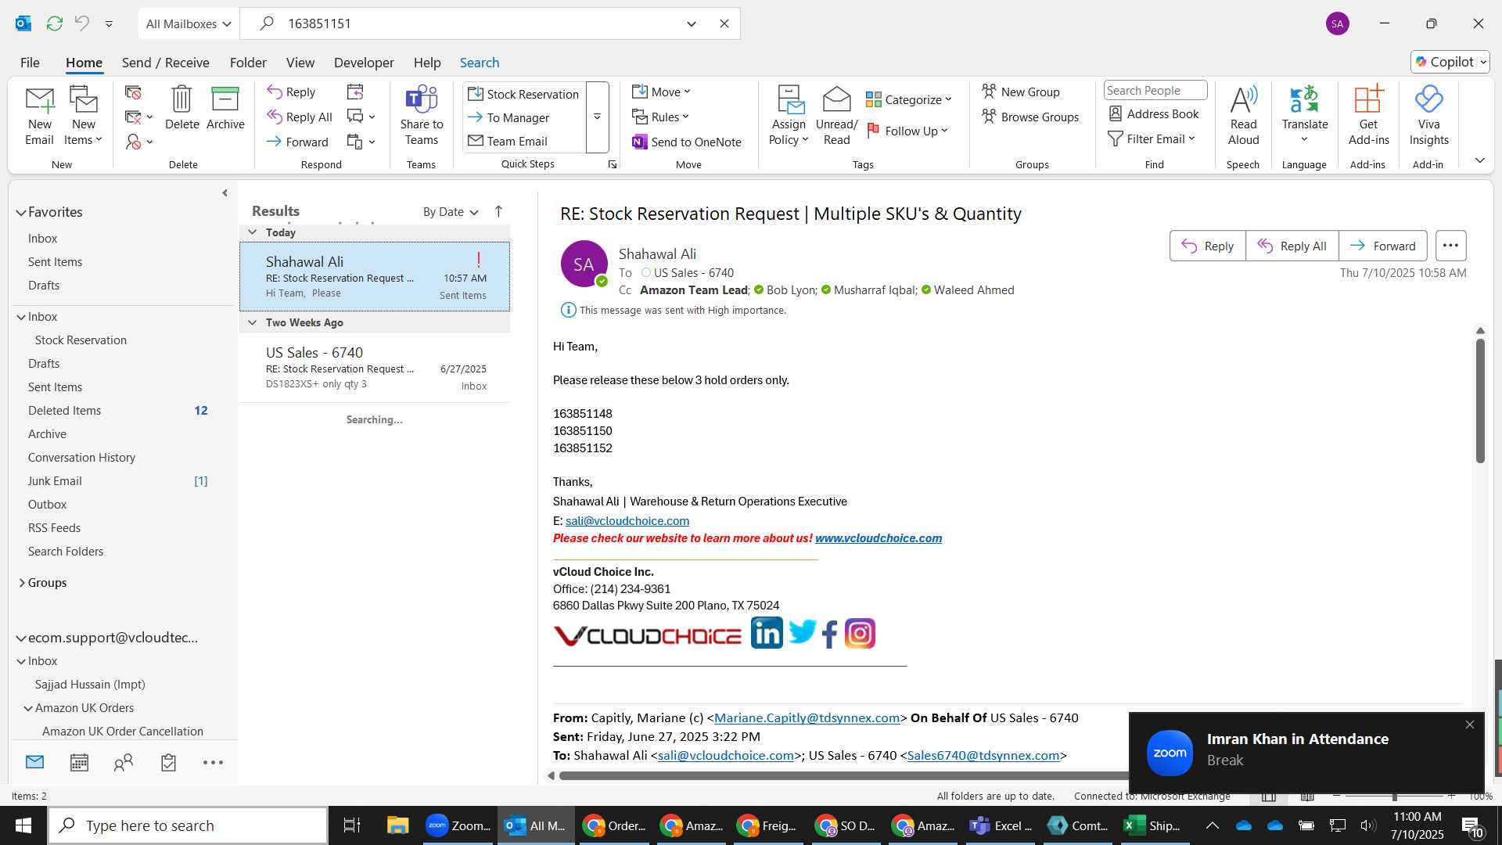1502x845 pixels.
Task: Click the Twitter icon in signature
Action: pos(802,632)
